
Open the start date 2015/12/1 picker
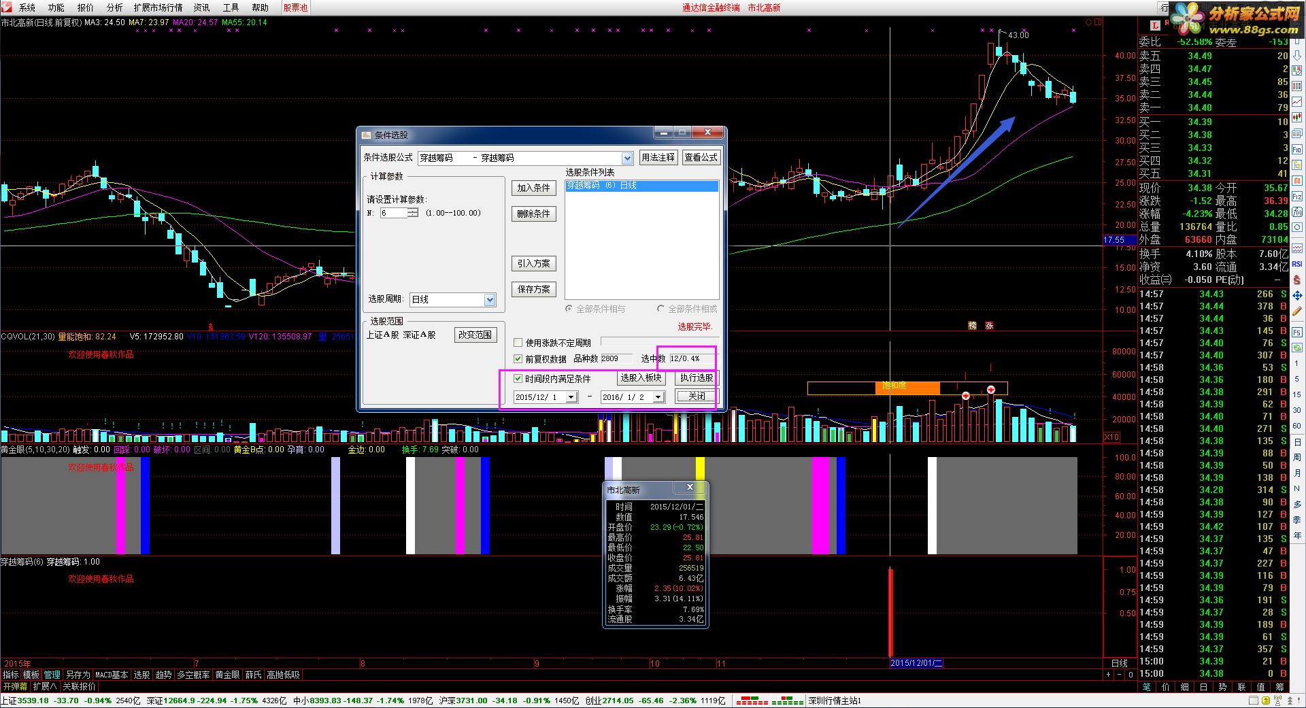click(571, 397)
